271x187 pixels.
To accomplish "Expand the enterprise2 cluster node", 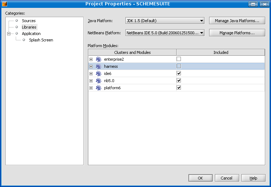I will (91, 60).
